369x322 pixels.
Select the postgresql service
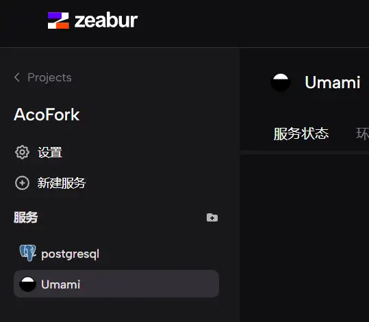(x=70, y=254)
